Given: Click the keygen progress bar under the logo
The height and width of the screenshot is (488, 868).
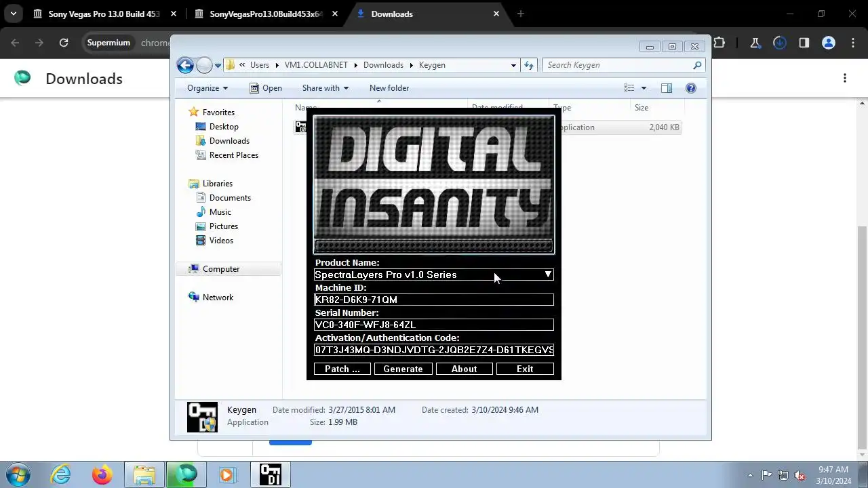Looking at the screenshot, I should pyautogui.click(x=434, y=245).
